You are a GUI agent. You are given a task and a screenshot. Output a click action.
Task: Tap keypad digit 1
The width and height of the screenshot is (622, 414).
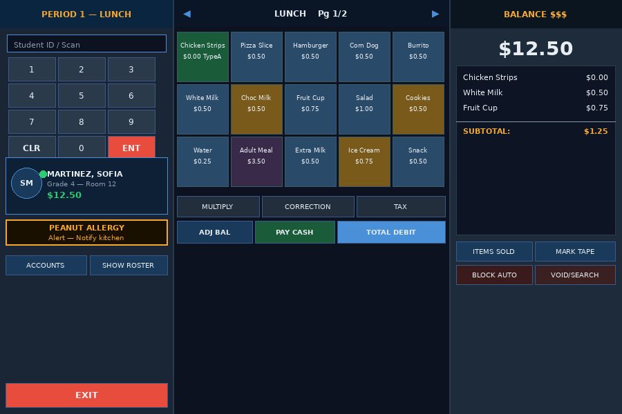[x=32, y=69]
